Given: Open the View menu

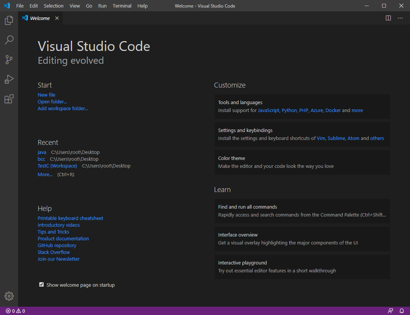Looking at the screenshot, I should pyautogui.click(x=75, y=6).
